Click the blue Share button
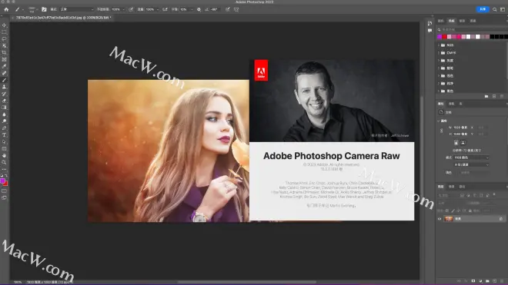The image size is (508, 285). tap(483, 9)
